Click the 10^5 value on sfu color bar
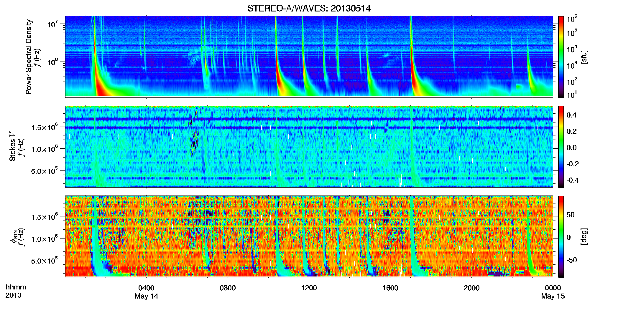The height and width of the screenshot is (318, 618). (x=572, y=33)
